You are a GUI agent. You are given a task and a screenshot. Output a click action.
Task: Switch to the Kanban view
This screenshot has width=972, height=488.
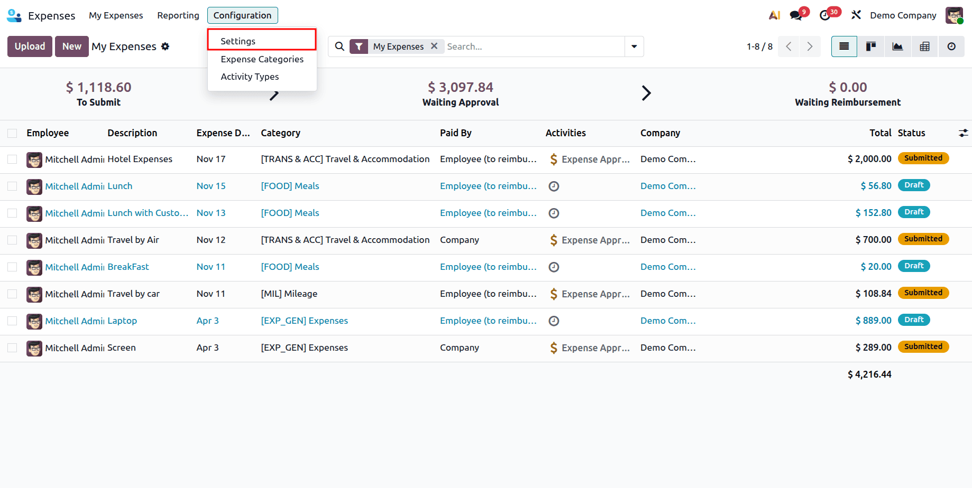tap(870, 46)
